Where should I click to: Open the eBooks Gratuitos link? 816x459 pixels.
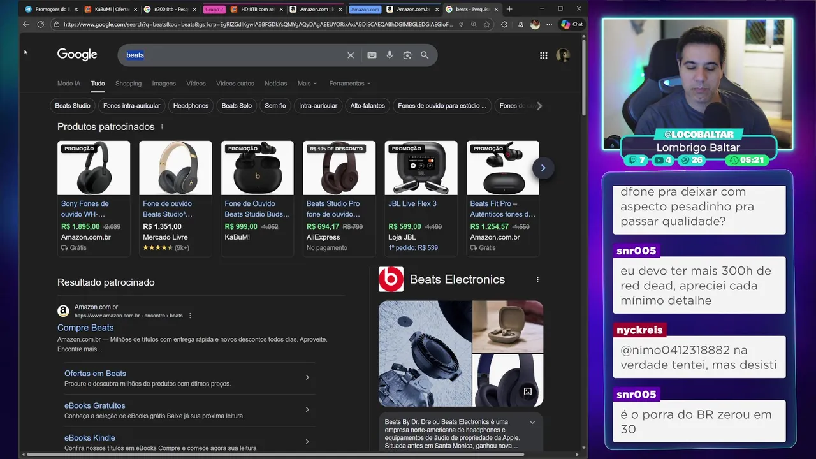(95, 405)
